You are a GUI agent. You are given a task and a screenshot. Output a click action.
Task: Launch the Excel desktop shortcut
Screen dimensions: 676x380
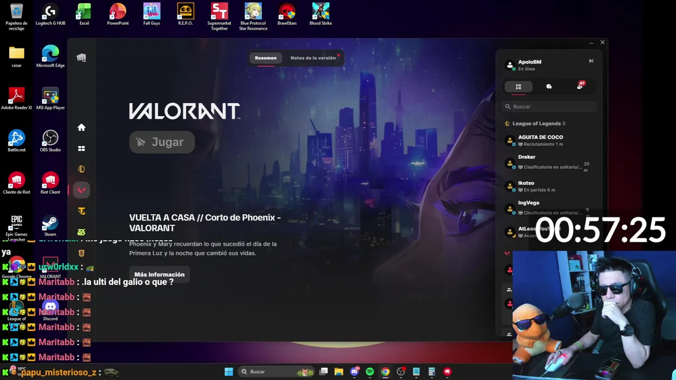coord(84,15)
